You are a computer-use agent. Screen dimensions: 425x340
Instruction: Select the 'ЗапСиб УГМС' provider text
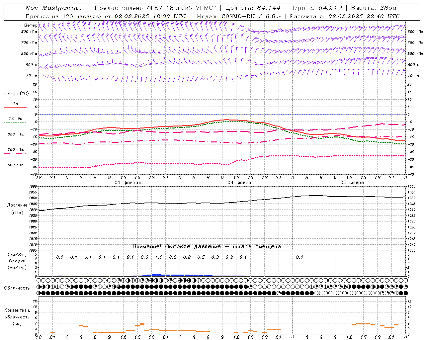pos(191,8)
